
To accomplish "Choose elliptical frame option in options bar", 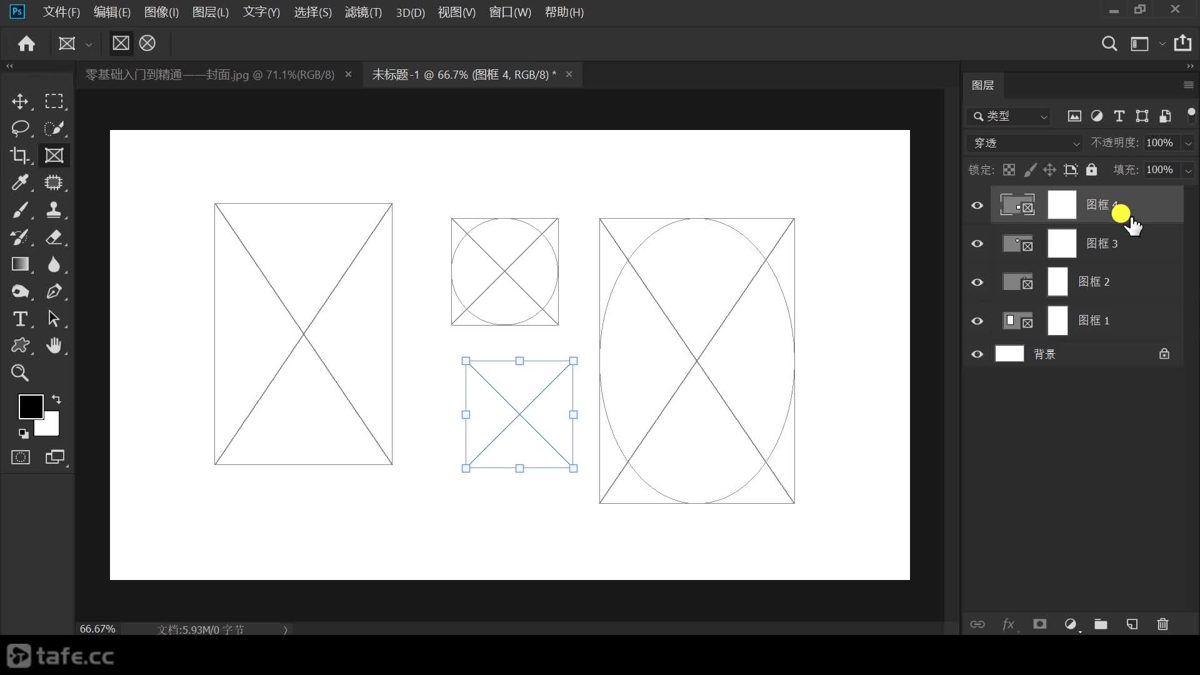I will [147, 43].
